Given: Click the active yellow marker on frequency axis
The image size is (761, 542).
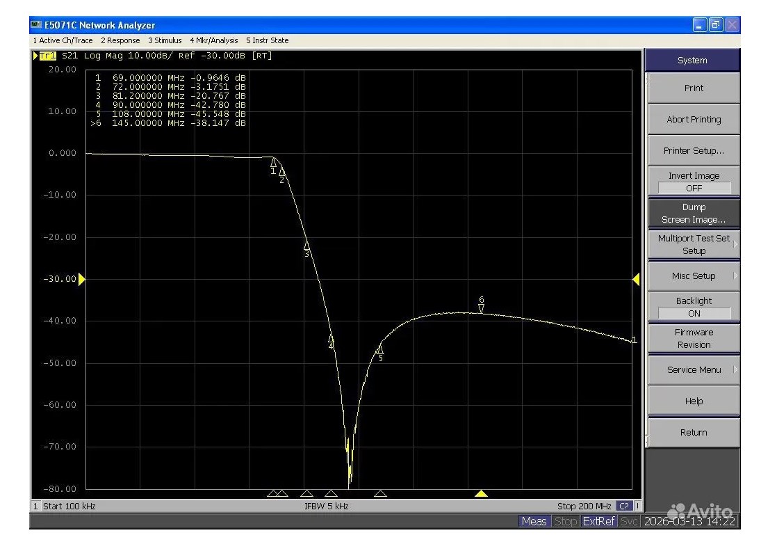Looking at the screenshot, I should coord(481,494).
